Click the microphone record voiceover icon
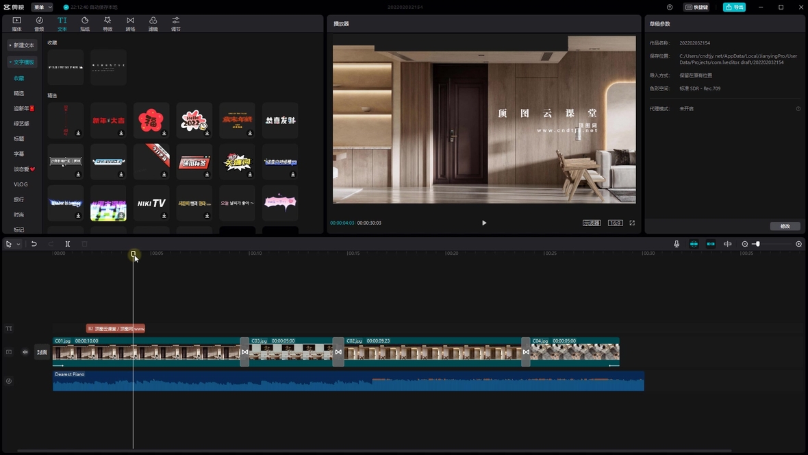Viewport: 808px width, 455px height. pos(677,244)
